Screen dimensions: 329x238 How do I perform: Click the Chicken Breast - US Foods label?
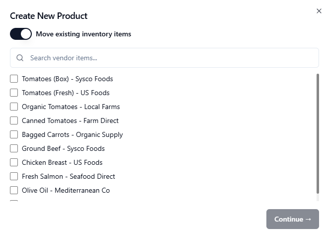(x=62, y=162)
